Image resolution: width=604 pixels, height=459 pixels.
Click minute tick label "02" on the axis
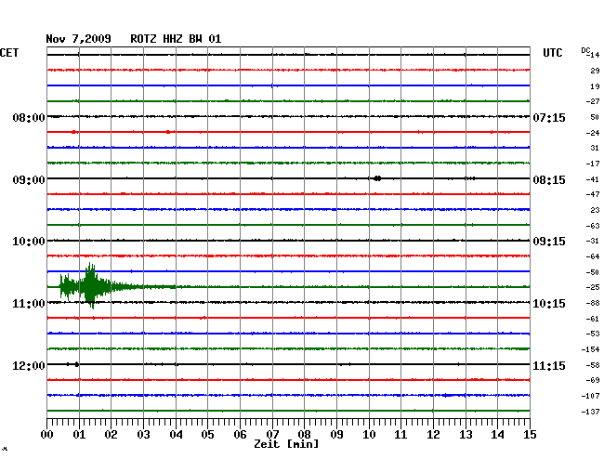pos(111,434)
